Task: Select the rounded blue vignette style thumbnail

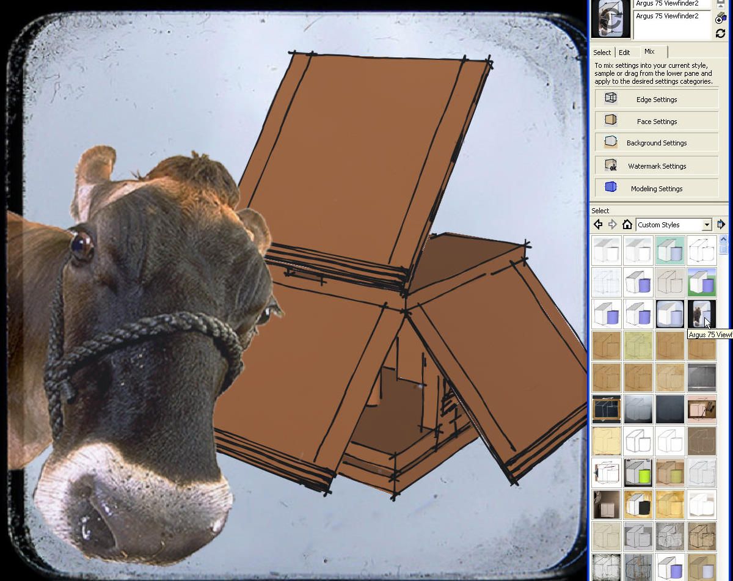Action: pos(670,313)
